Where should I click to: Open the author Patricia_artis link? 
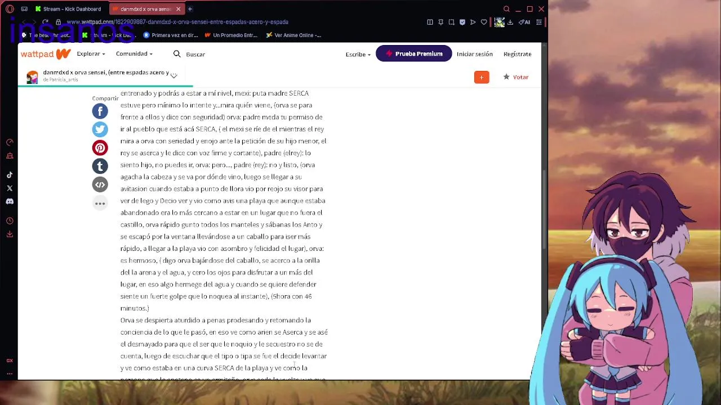[x=64, y=80]
